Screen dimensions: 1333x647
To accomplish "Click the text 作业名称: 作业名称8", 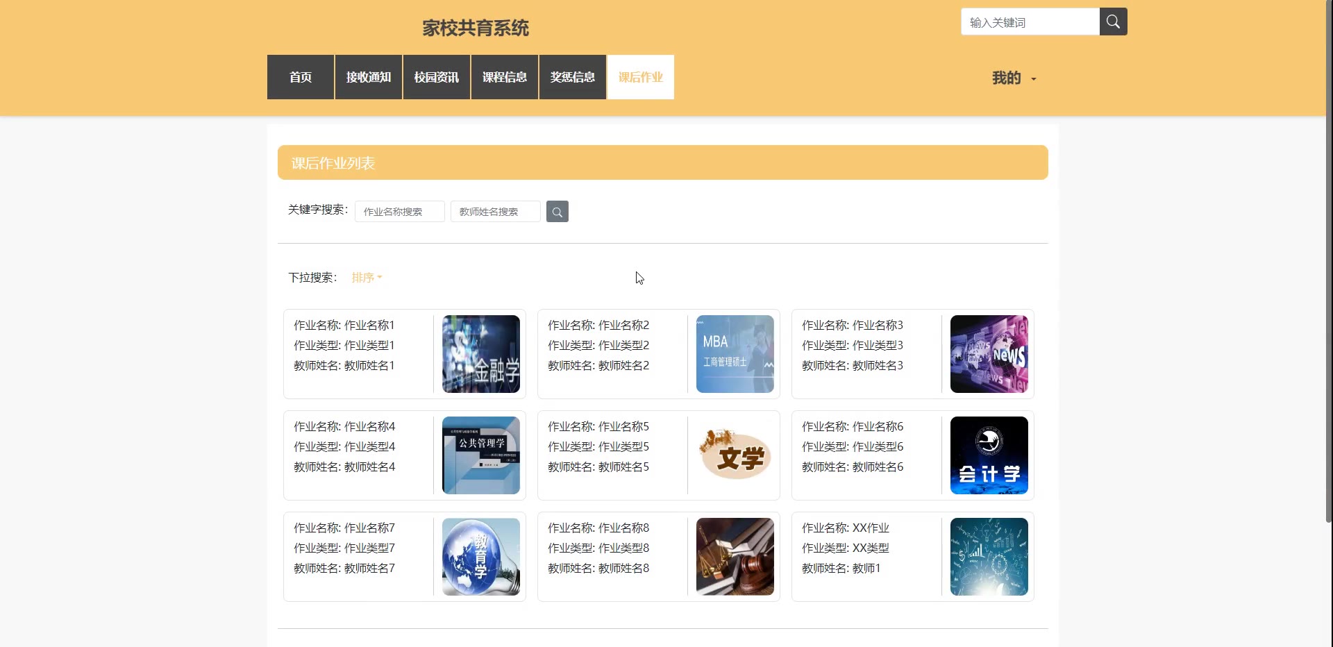I will tap(598, 528).
